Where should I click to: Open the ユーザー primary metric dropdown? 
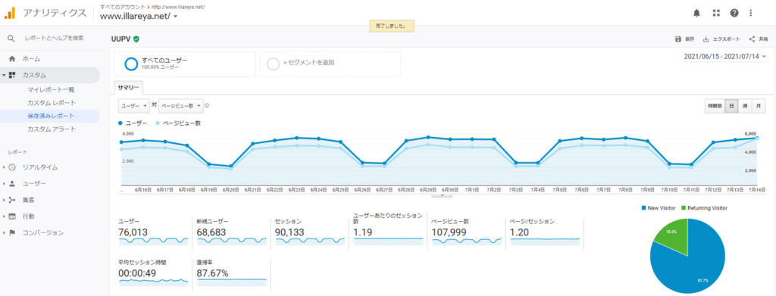134,105
